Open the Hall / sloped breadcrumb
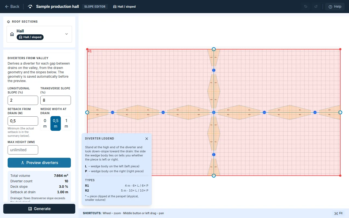This screenshot has width=349, height=218. click(124, 7)
